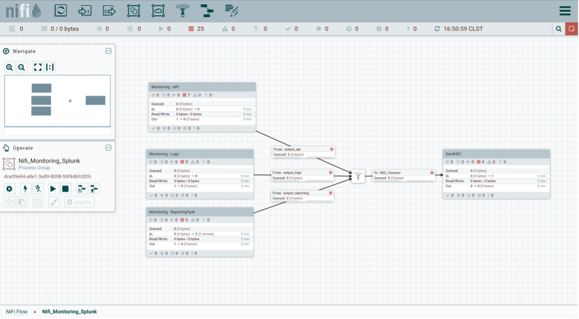579x319 pixels.
Task: Start the process group with the play button
Action: point(53,188)
